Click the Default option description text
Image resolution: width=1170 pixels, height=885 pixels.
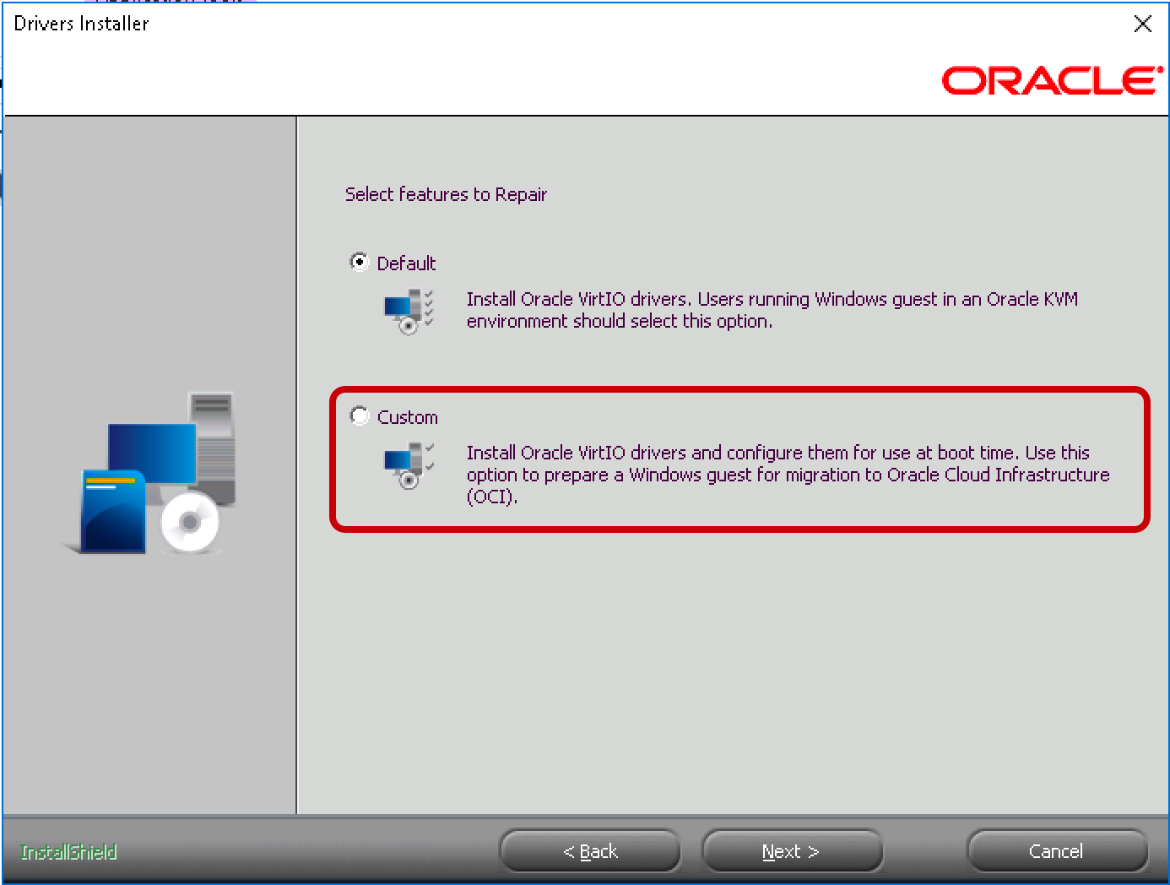click(772, 310)
